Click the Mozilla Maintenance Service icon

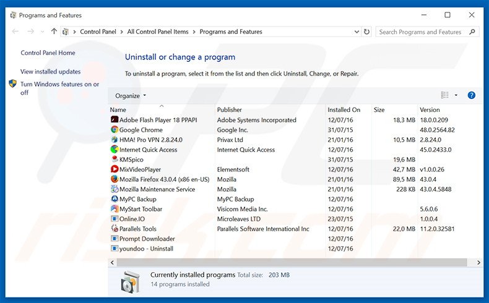(115, 189)
